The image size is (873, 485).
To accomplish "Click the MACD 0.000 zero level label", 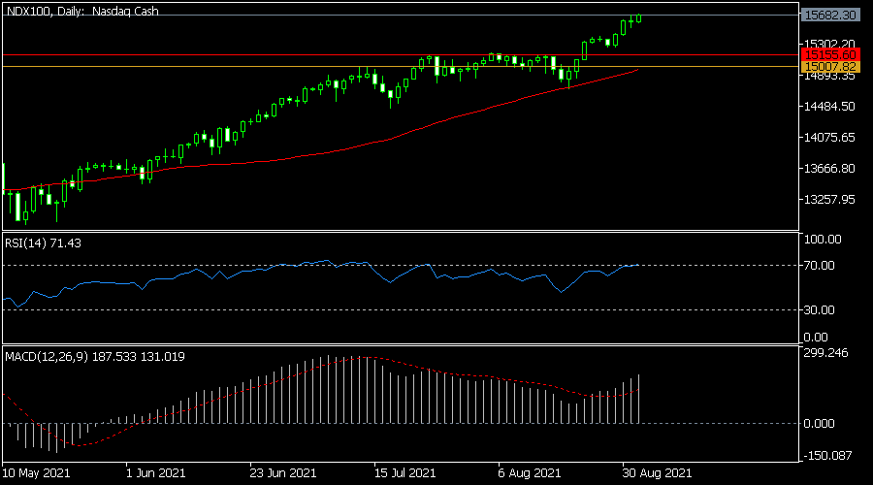I will pos(820,424).
